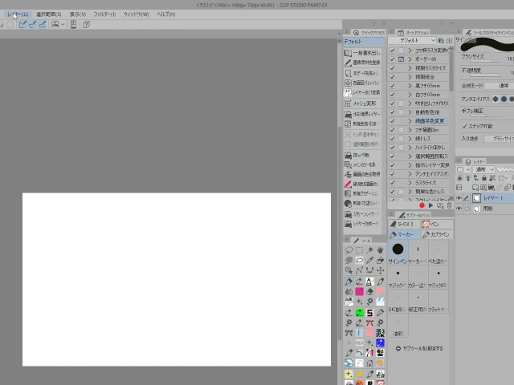Open the レイヤー(L) menu
Viewport: 514px width, 385px height.
(18, 14)
